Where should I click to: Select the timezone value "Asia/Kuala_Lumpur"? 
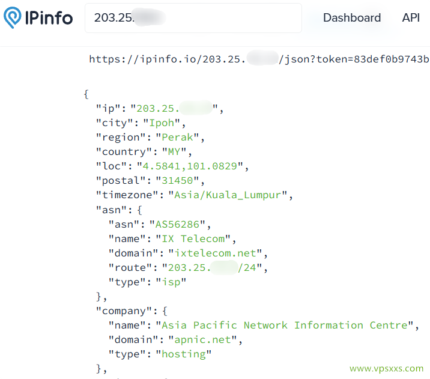pyautogui.click(x=228, y=195)
